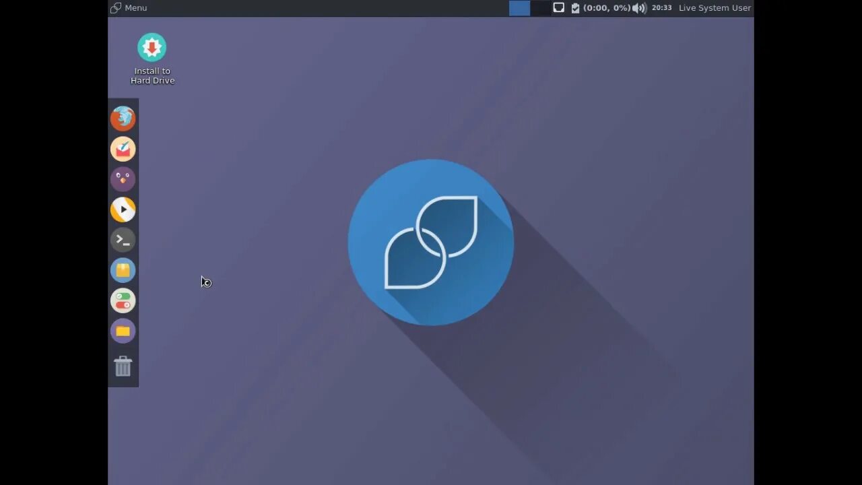Open the settings toggles icon in dock
Screen dimensions: 862x485
point(123,300)
